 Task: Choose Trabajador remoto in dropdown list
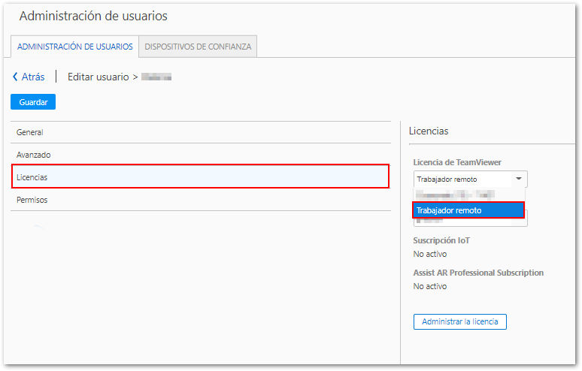coord(468,210)
